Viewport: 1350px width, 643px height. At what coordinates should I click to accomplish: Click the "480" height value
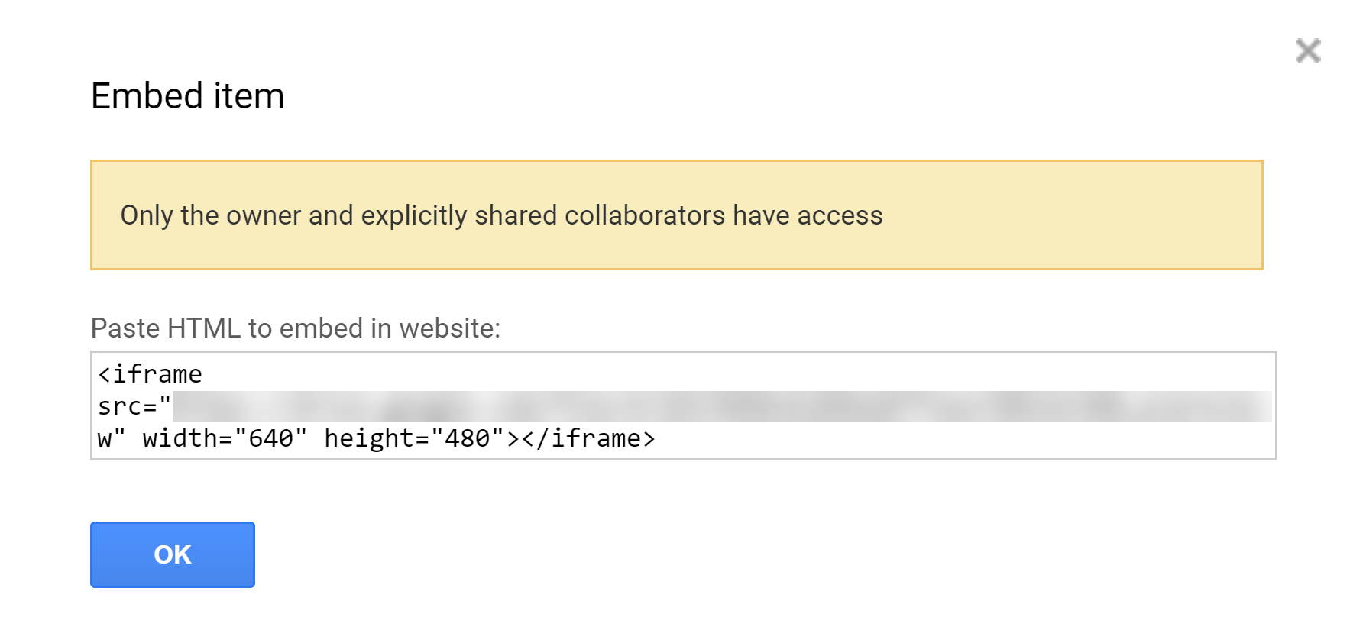467,438
